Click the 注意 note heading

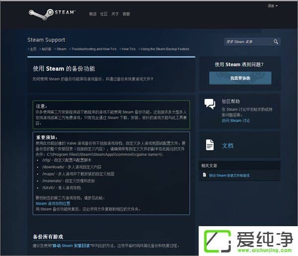41,106
